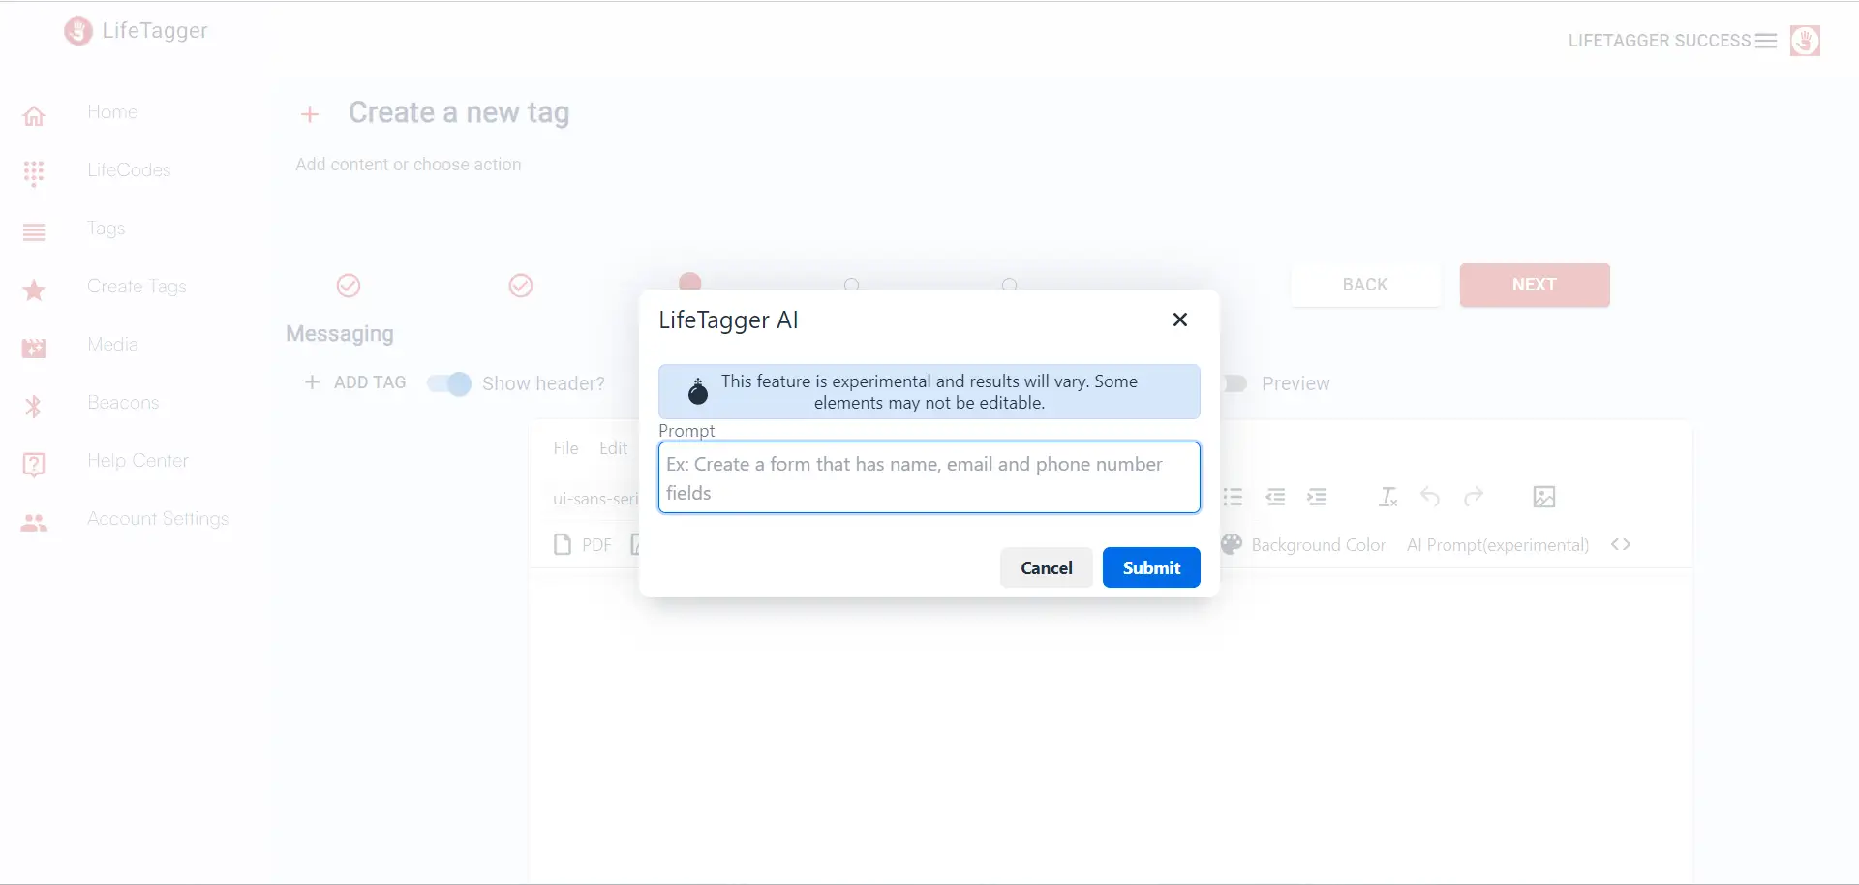Toggle the Preview switch
Screen dimensions: 1859x885
1235,383
